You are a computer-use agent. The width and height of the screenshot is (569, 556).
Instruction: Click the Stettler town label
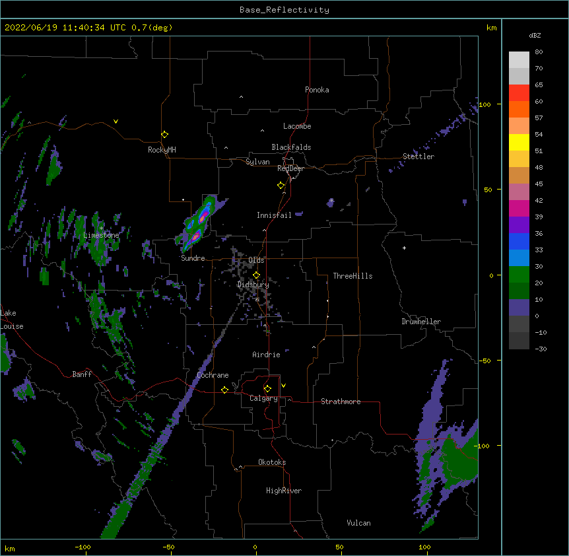(x=418, y=156)
